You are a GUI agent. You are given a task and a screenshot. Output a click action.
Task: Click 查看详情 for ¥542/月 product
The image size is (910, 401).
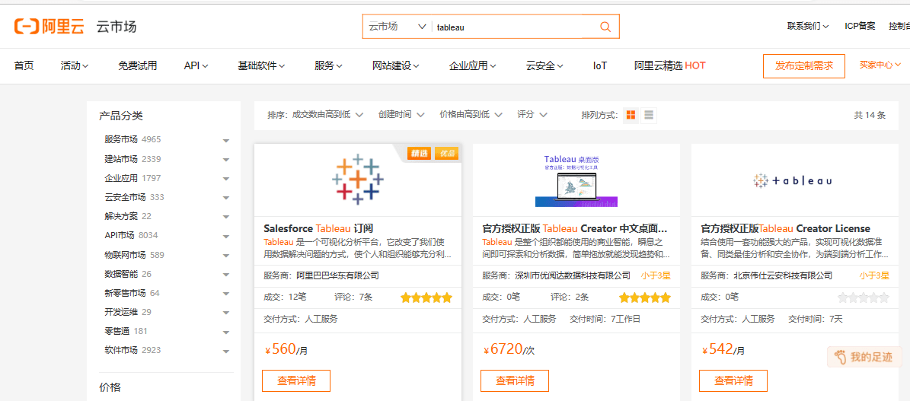[733, 380]
